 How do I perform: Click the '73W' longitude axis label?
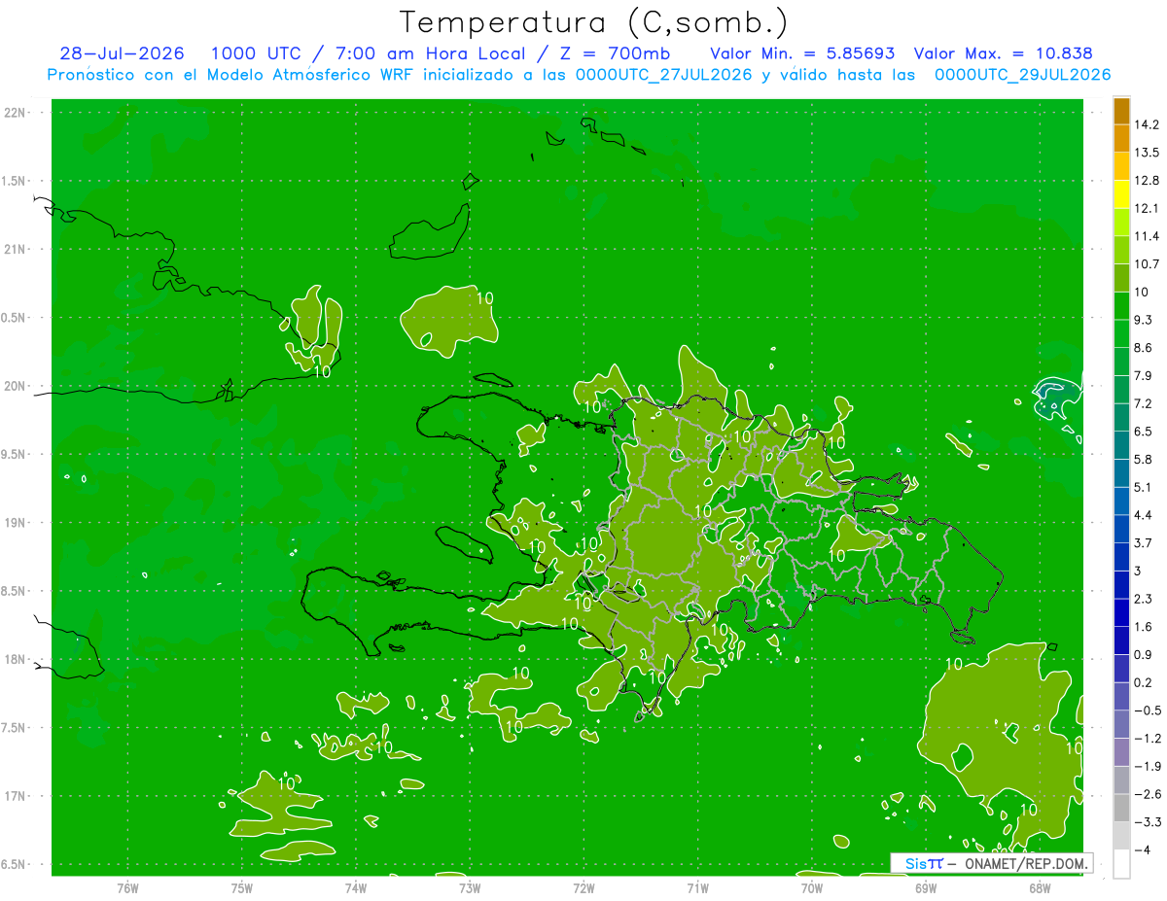[470, 888]
